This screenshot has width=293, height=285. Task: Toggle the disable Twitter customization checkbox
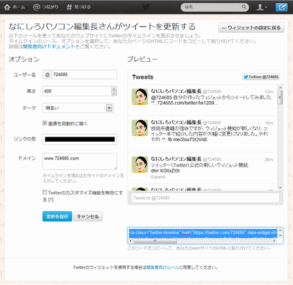[45, 192]
